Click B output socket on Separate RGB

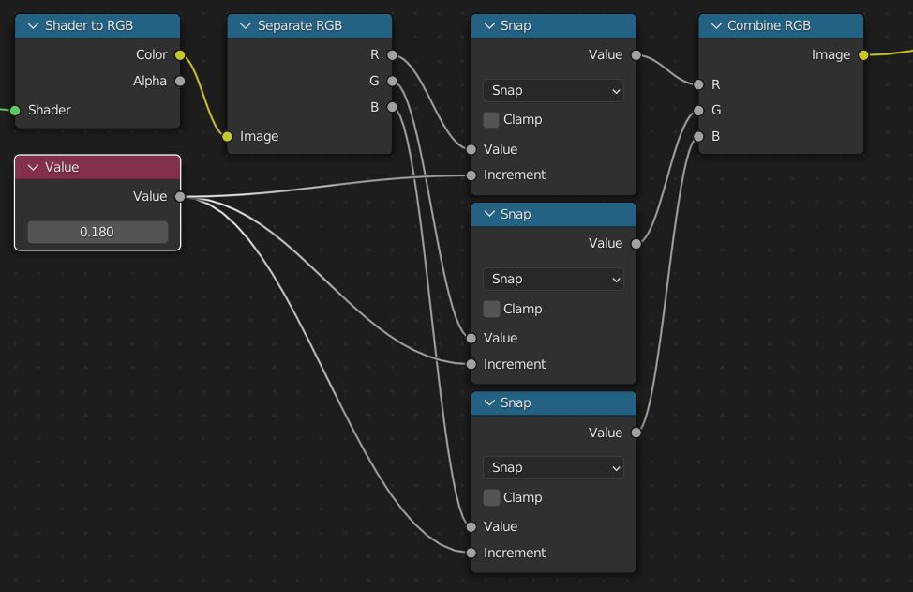(392, 107)
